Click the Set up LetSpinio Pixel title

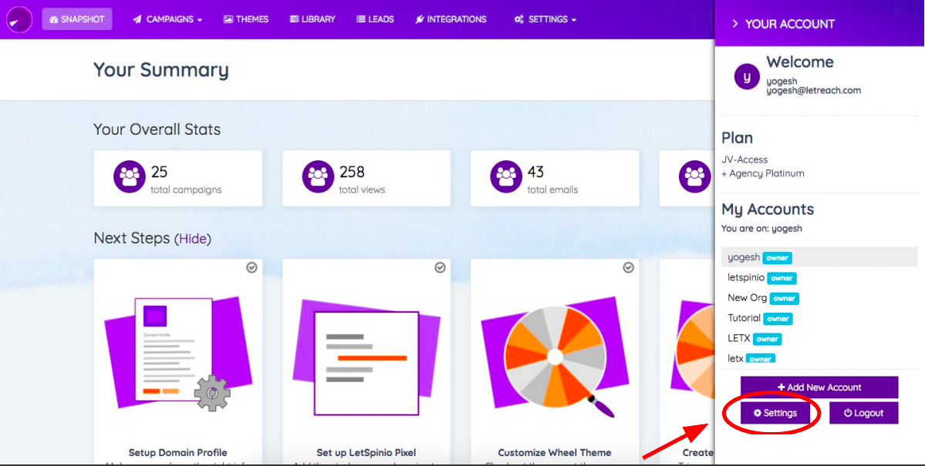[x=366, y=452]
